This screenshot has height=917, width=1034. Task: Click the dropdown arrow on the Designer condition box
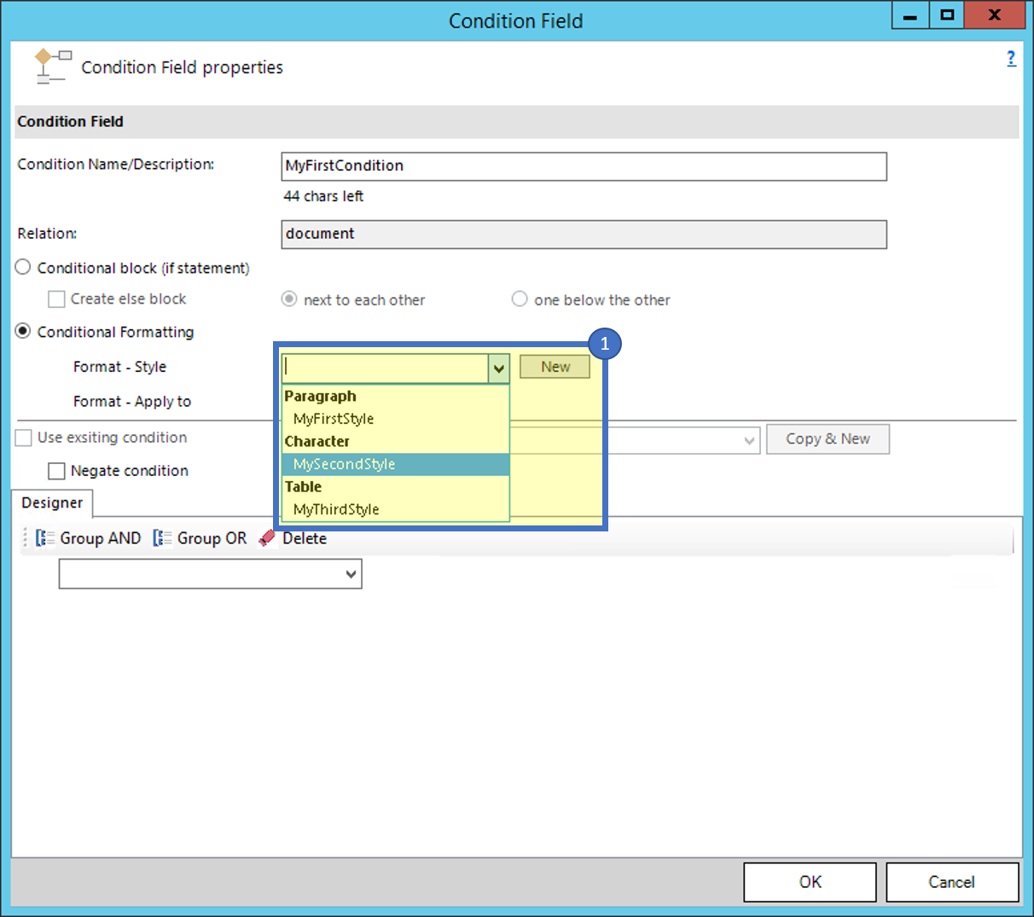[350, 573]
